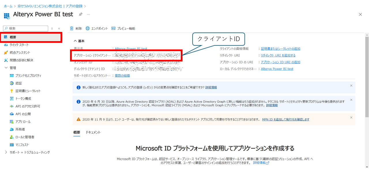Click the 削除 trash button
Image resolution: width=369 pixels, height=169 pixels.
point(76,28)
